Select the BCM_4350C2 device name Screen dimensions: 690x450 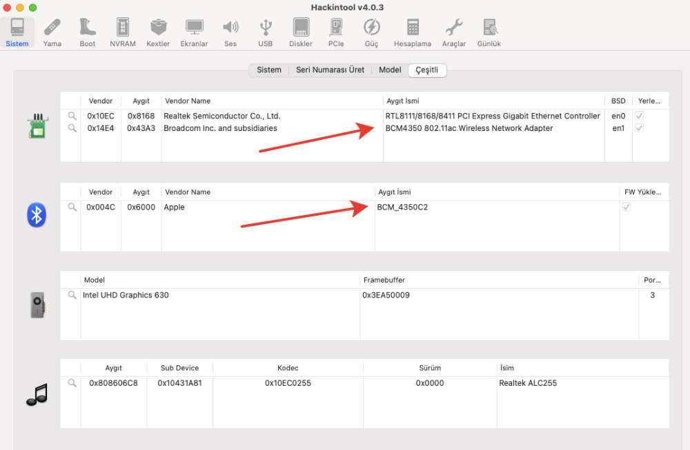pos(402,207)
